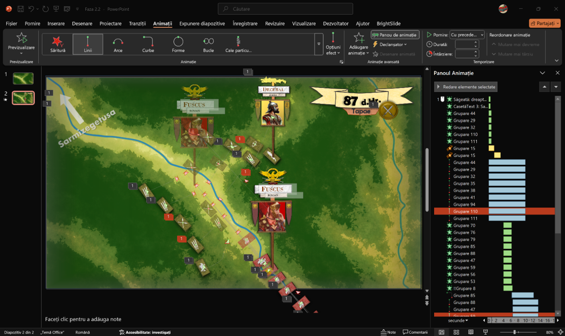Select Cale particularizată custom path
565x336 pixels.
click(x=238, y=44)
